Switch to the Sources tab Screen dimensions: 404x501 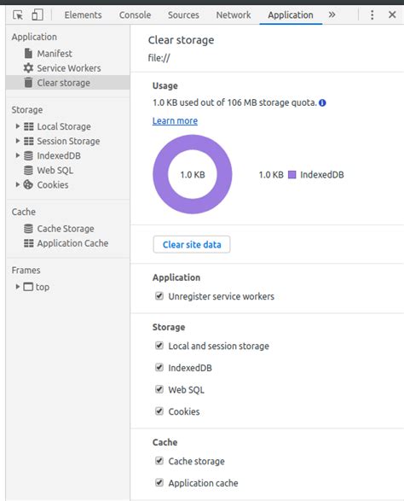tap(183, 15)
